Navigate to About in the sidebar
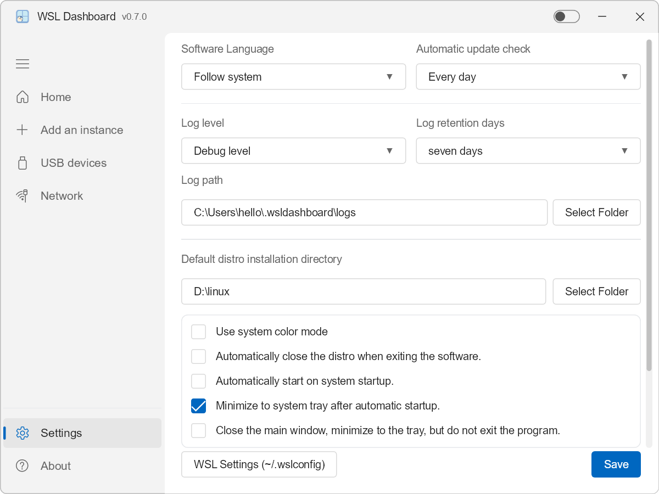Screen dimensions: 659x494 tap(55, 465)
